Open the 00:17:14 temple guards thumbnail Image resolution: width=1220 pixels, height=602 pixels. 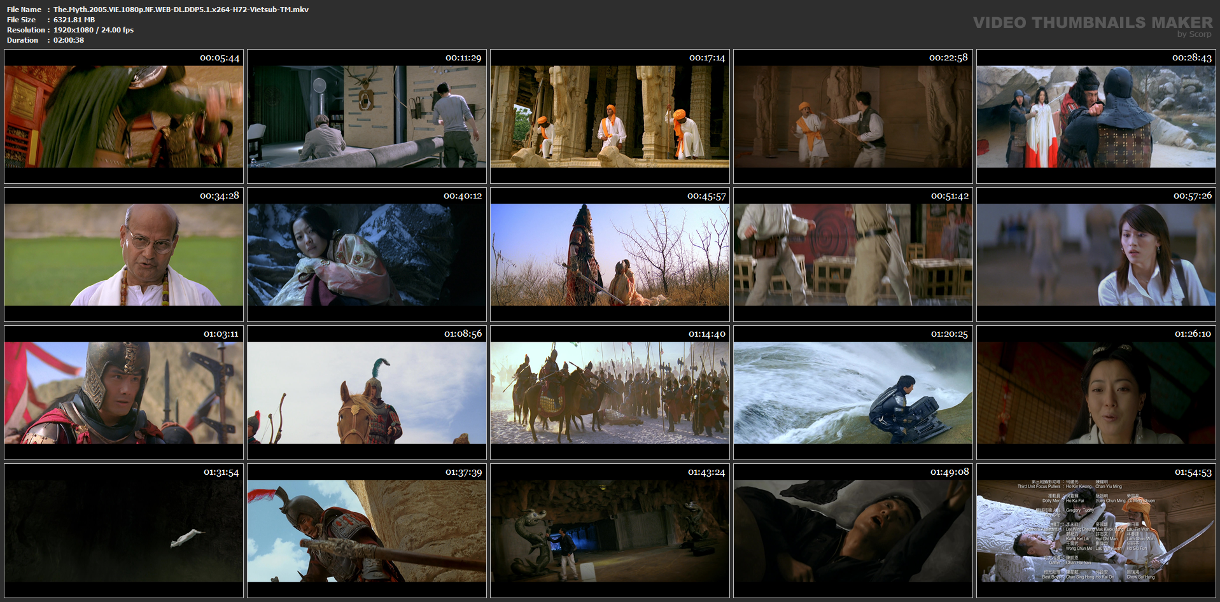(x=610, y=116)
